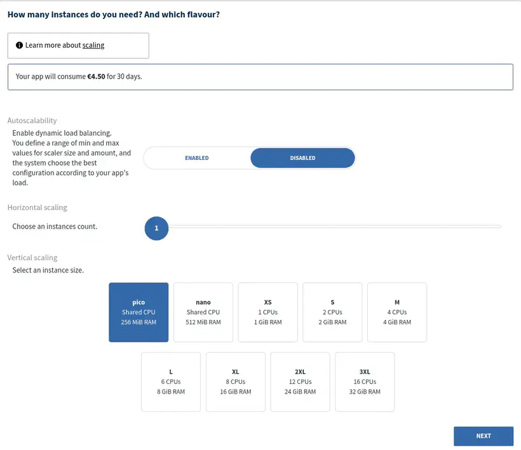
Task: Select the nano instance size
Action: tap(203, 312)
